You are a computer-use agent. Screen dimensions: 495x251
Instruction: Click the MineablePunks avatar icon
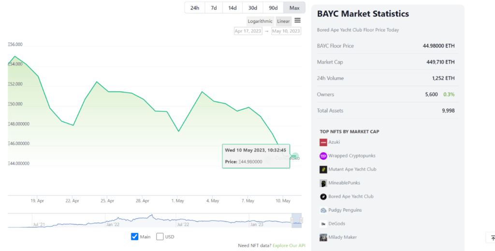click(x=323, y=183)
